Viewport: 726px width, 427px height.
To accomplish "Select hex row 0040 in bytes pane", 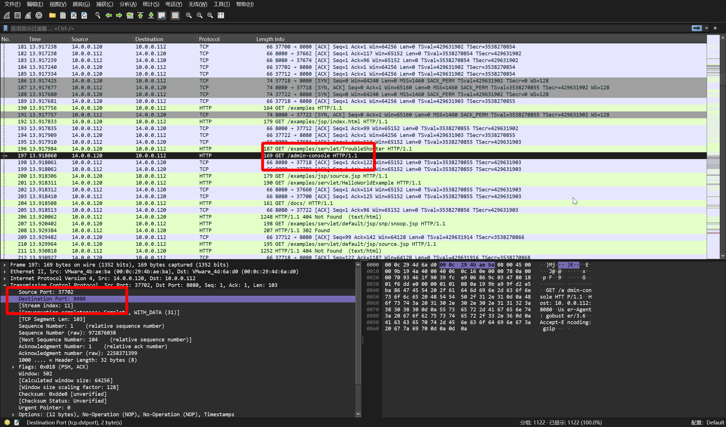I will [479, 290].
